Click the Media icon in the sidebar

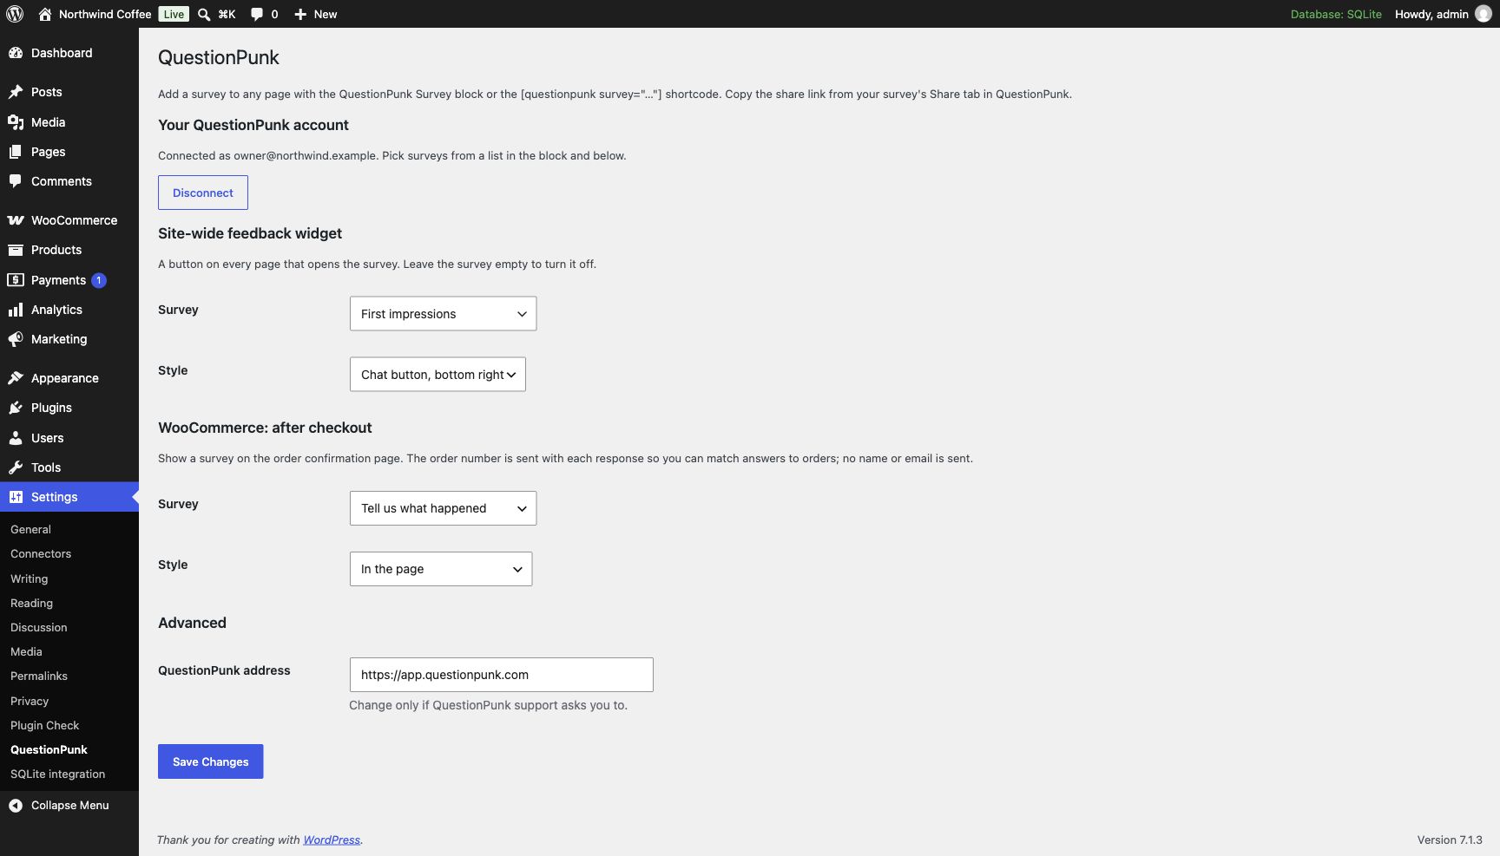[x=16, y=122]
